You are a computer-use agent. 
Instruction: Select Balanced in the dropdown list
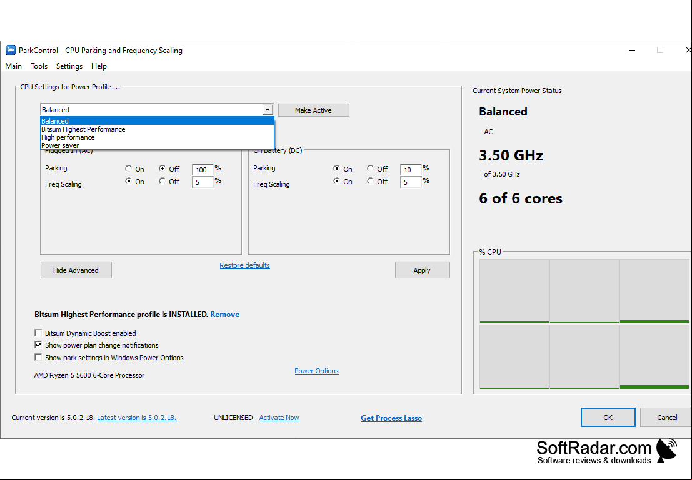157,120
